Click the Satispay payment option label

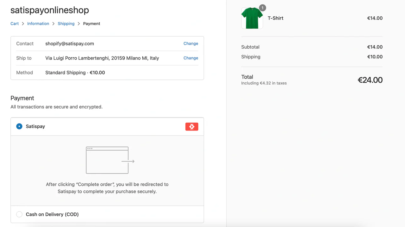(x=35, y=126)
